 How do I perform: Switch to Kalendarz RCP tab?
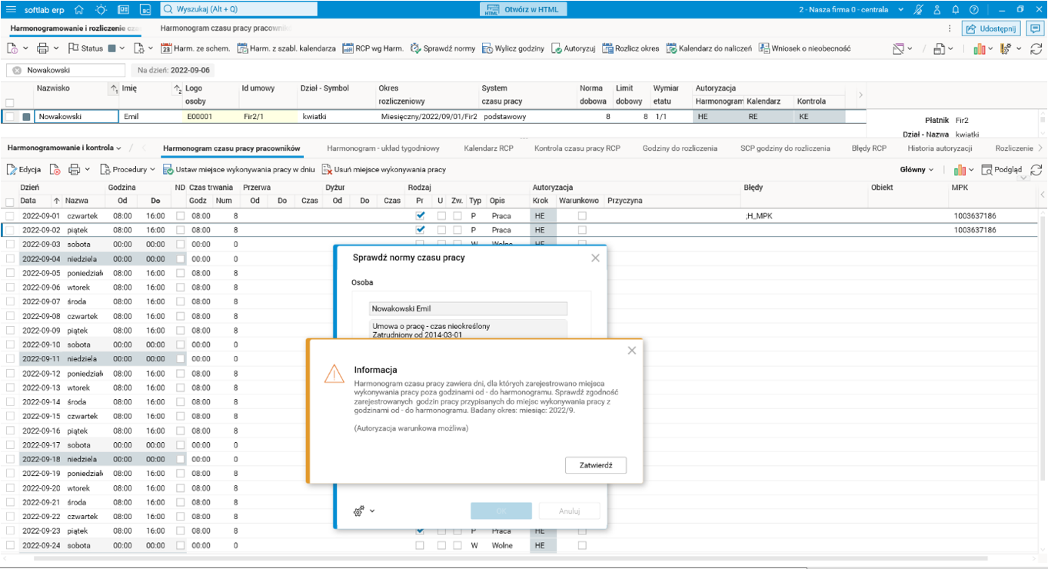point(488,148)
